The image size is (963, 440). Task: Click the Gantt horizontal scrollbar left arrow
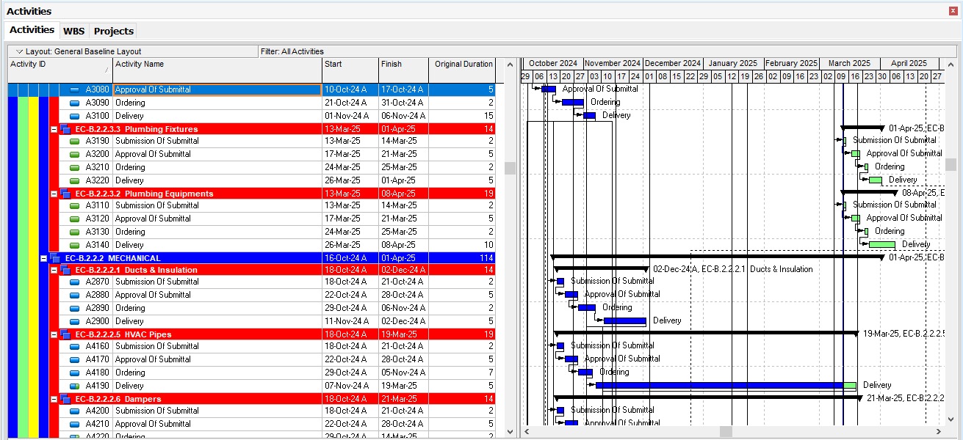click(x=526, y=431)
